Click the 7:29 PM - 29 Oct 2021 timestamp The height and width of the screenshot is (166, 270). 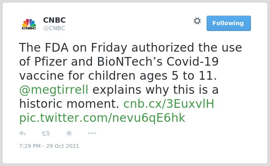[49, 146]
